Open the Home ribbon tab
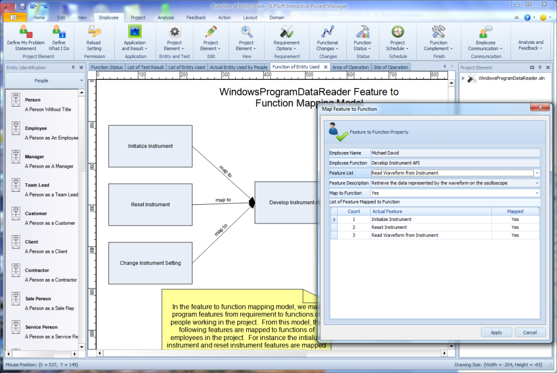The width and height of the screenshot is (557, 373). 39,17
